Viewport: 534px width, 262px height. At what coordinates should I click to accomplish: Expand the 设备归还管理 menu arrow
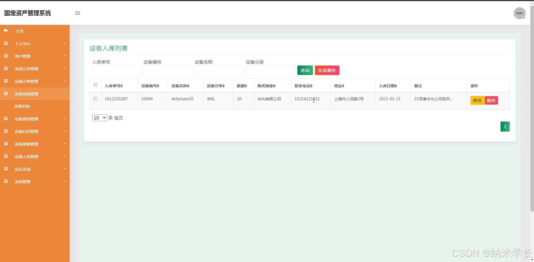tap(65, 131)
